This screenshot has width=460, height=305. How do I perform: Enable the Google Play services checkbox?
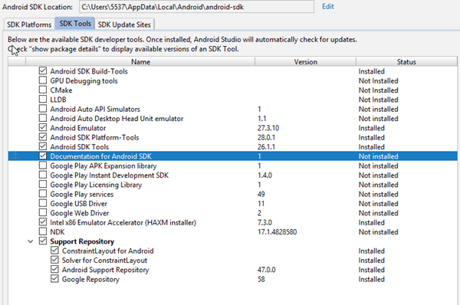(x=43, y=194)
